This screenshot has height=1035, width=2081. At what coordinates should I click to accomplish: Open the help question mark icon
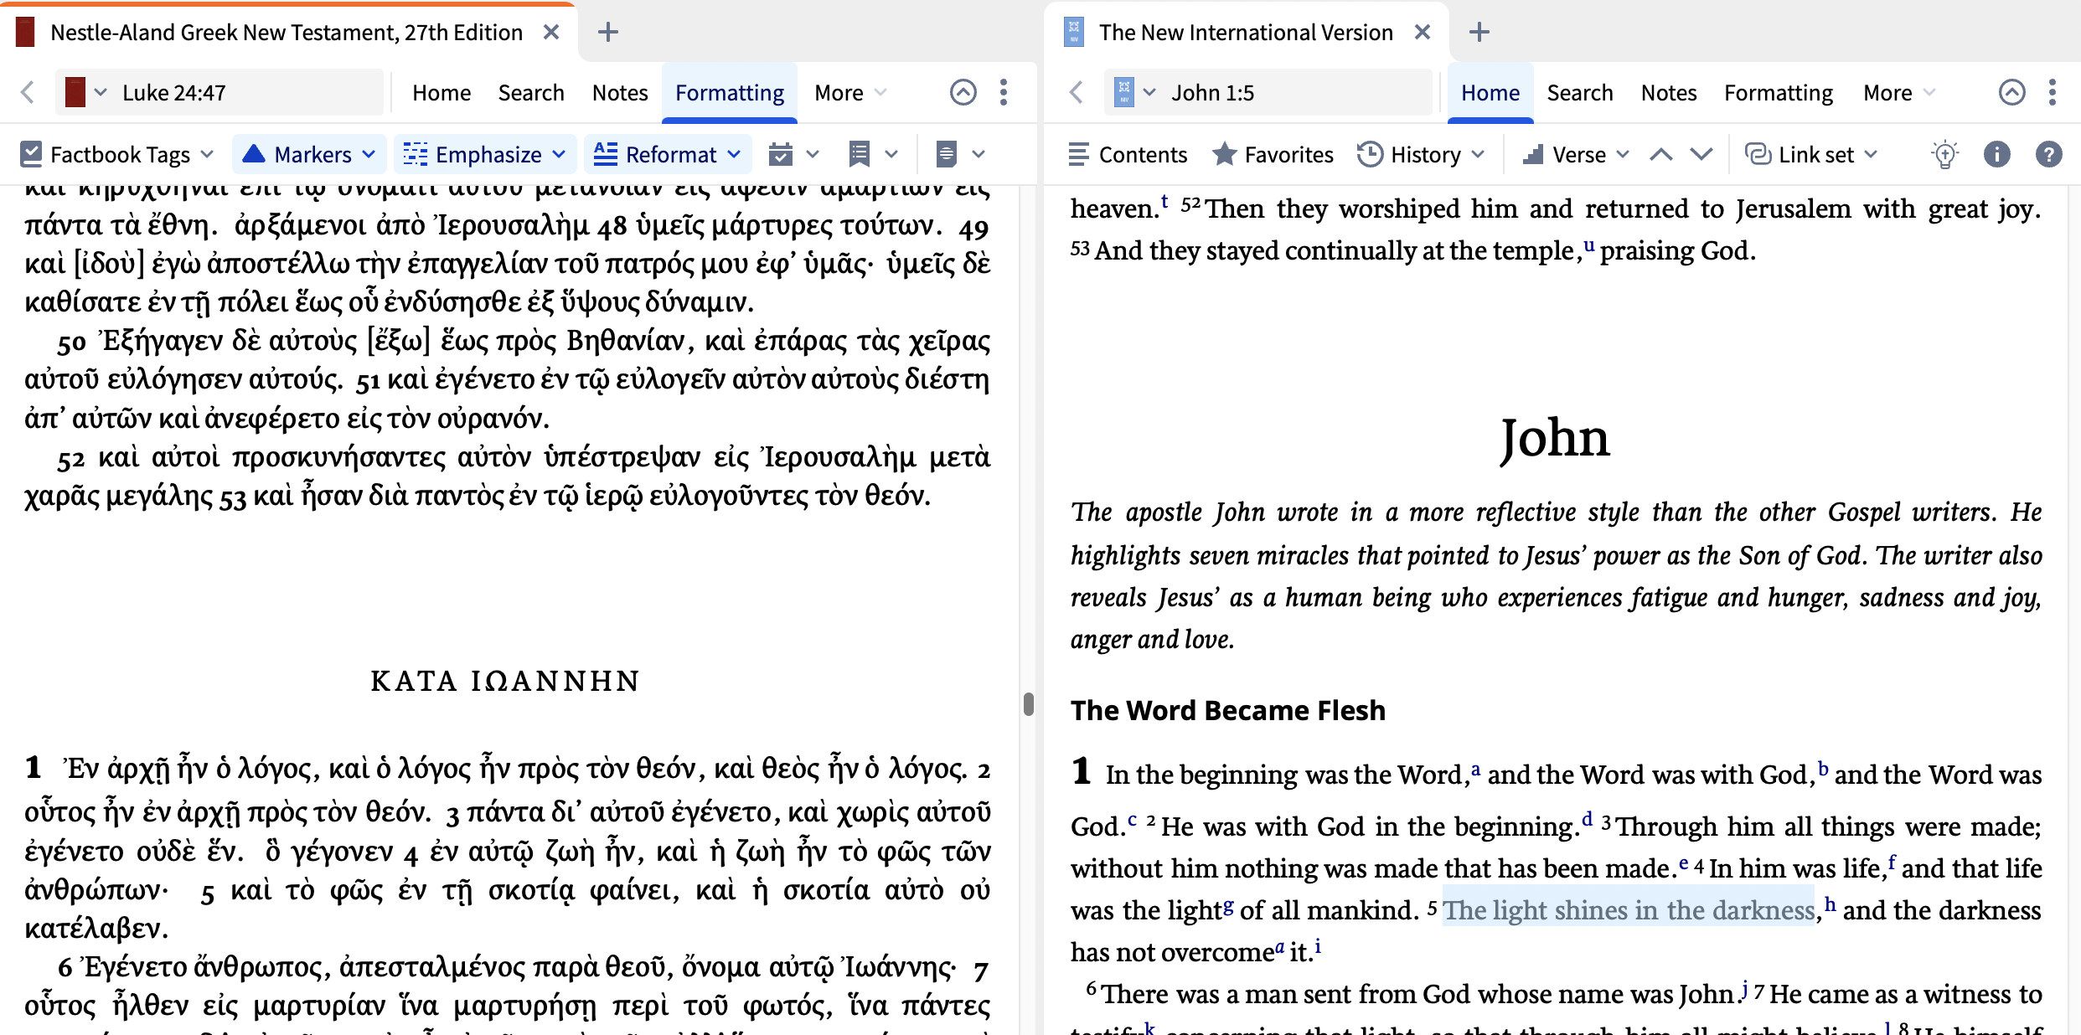pyautogui.click(x=2049, y=154)
